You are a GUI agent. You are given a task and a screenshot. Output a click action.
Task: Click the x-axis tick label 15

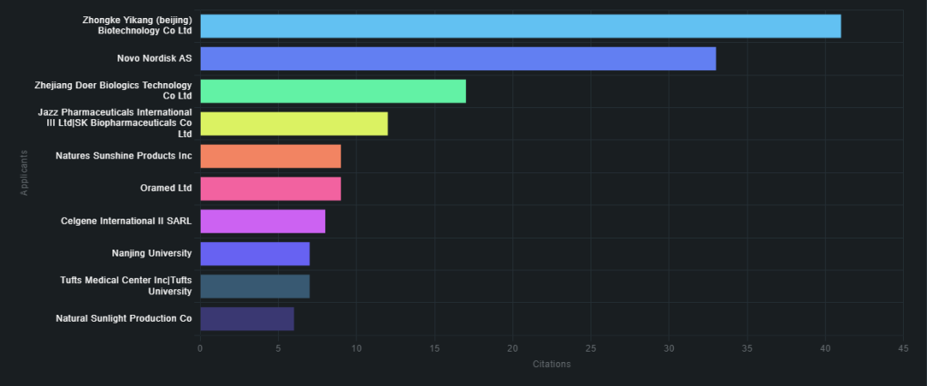[x=434, y=349]
